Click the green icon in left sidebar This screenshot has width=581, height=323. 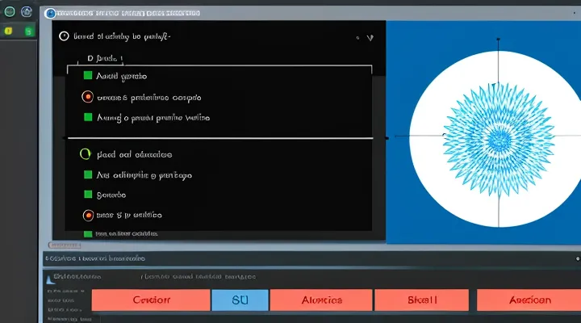coord(29,31)
